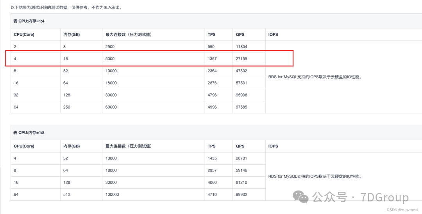Select the QPS value 99932
Image resolution: width=422 pixels, height=214 pixels.
click(241, 195)
